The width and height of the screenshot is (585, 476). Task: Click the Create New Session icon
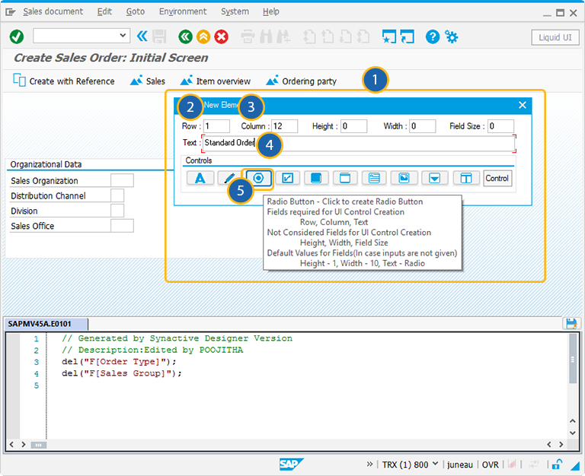click(389, 36)
